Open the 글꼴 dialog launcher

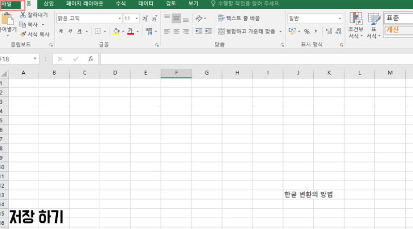pyautogui.click(x=157, y=45)
